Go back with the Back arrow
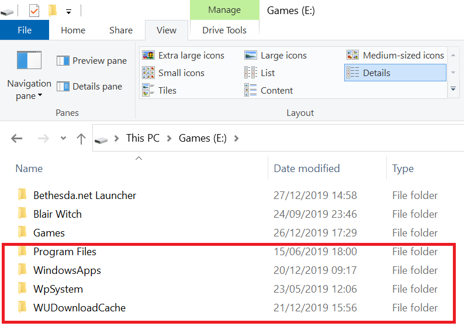 point(17,138)
